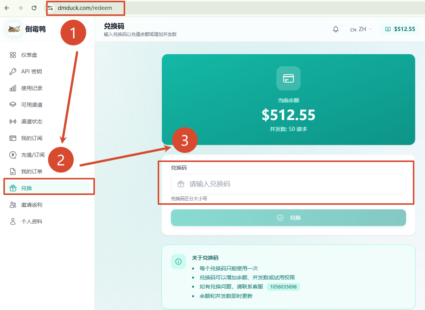Click the 输入兑换码以充值余额或增加并发数 subtitle

tap(140, 34)
